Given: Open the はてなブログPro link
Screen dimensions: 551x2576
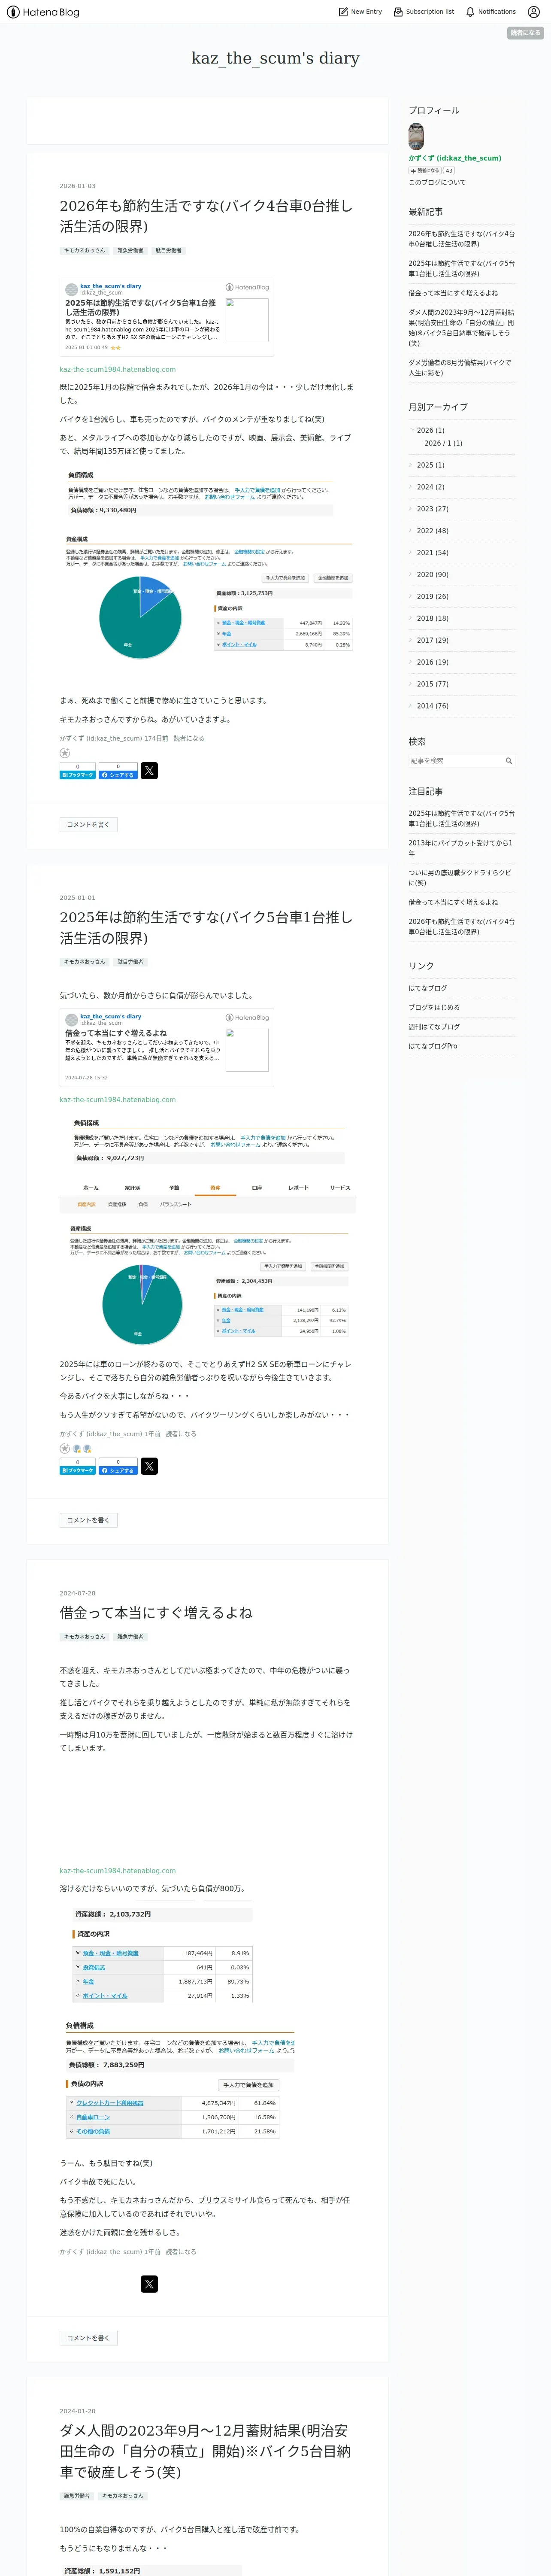Looking at the screenshot, I should point(433,1046).
